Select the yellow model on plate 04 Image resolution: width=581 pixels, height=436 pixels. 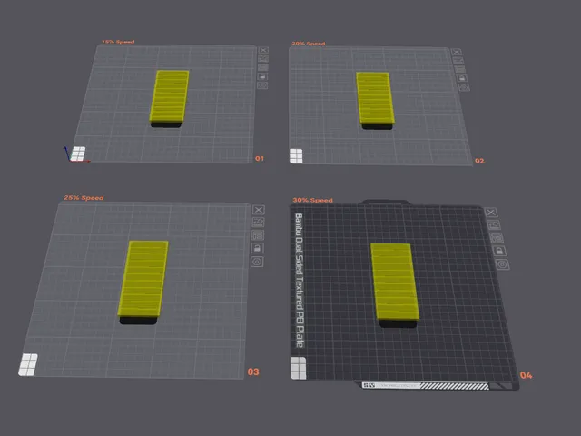pyautogui.click(x=395, y=282)
